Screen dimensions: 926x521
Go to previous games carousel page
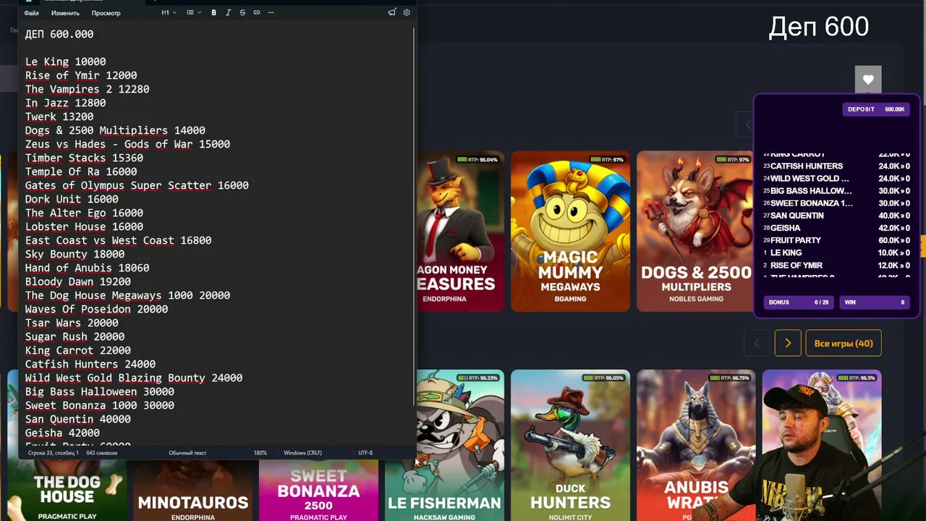pyautogui.click(x=757, y=343)
